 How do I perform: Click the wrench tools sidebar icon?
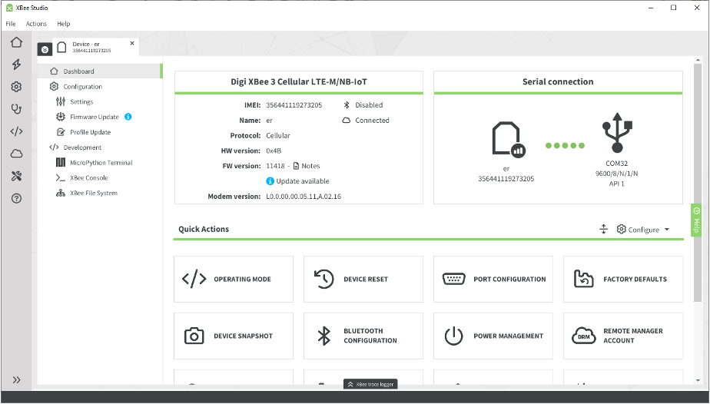[16, 176]
